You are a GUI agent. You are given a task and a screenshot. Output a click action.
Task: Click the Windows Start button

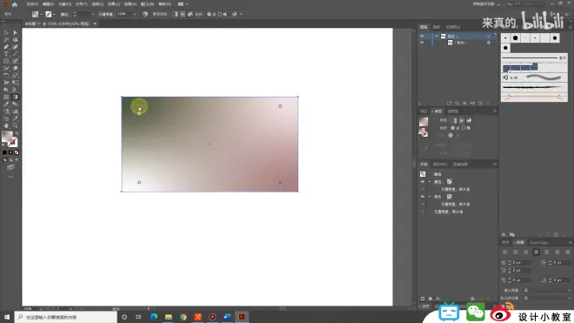point(7,317)
